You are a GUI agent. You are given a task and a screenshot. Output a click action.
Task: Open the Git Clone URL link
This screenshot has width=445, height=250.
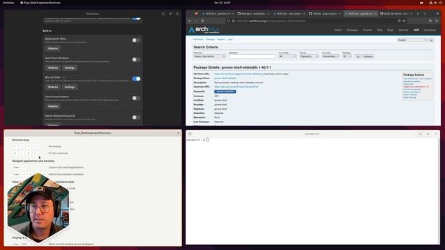click(x=239, y=74)
